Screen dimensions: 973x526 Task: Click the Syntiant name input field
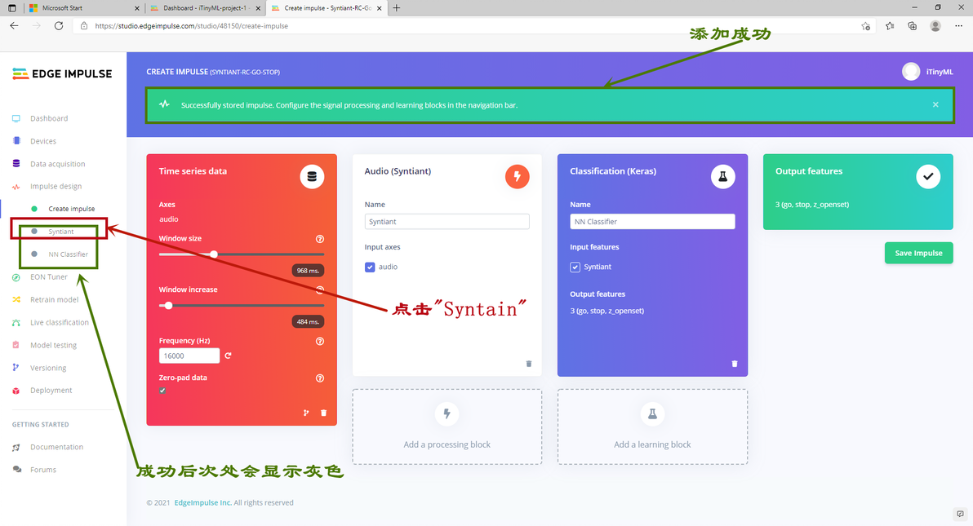[447, 222]
